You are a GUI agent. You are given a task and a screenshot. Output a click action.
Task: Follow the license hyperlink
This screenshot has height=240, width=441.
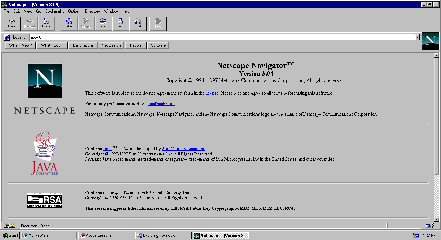pyautogui.click(x=212, y=93)
